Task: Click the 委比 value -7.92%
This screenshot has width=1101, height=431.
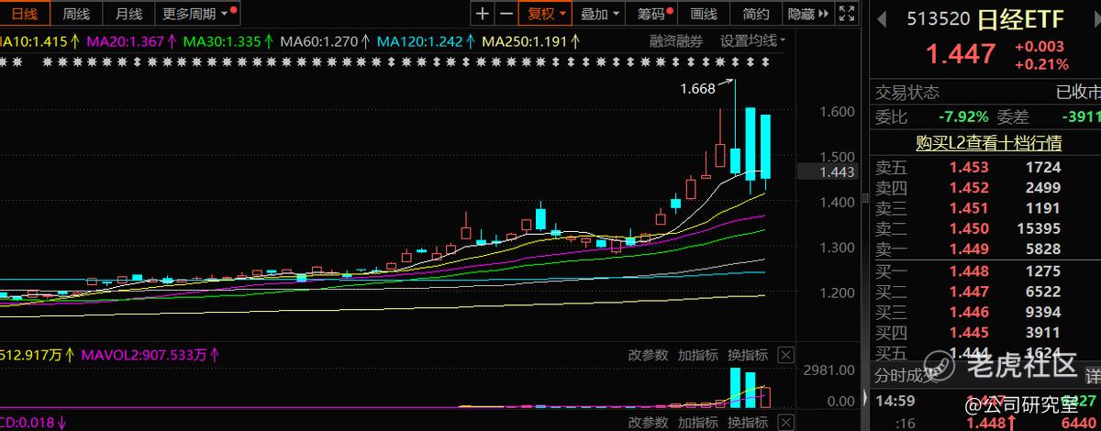Action: click(963, 117)
